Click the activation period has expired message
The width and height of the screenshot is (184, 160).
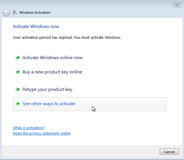(x=67, y=38)
